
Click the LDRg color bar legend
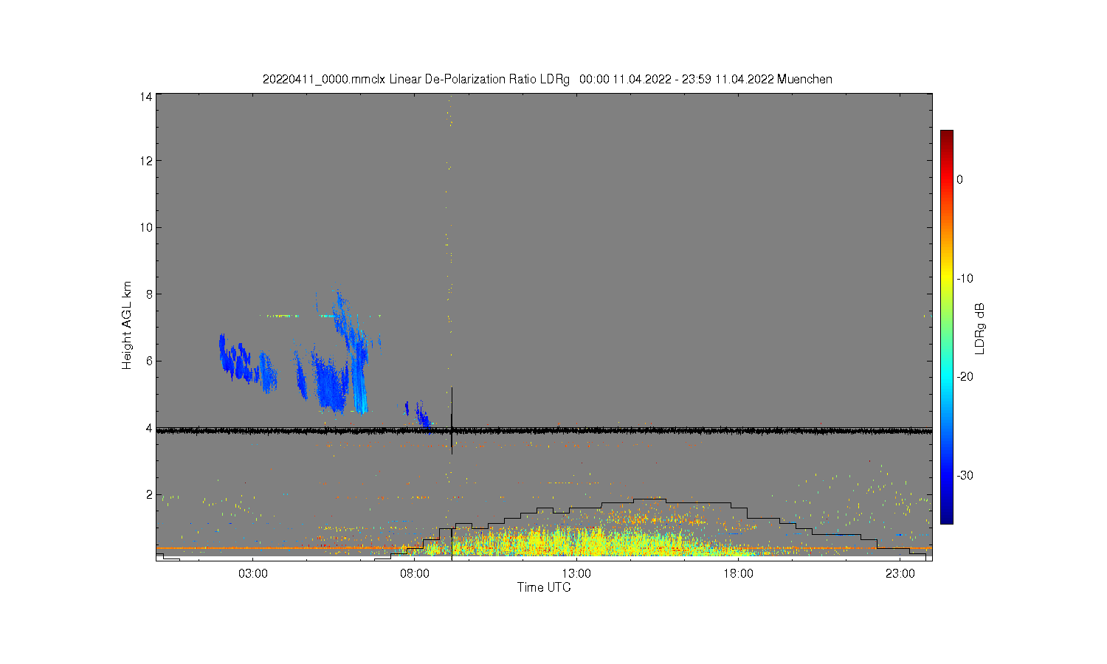[x=946, y=327]
